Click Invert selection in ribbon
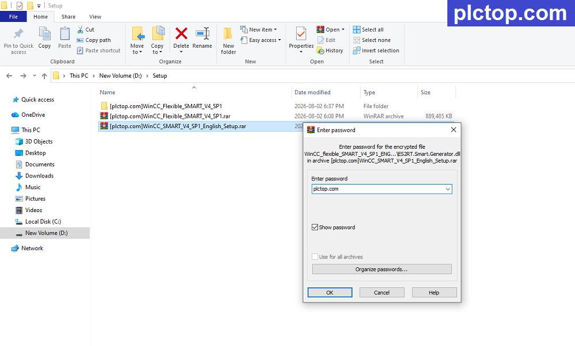 pos(376,51)
